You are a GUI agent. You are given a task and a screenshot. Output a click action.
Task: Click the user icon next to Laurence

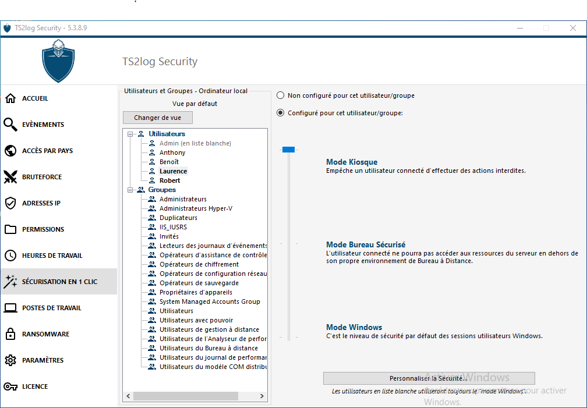(x=152, y=171)
